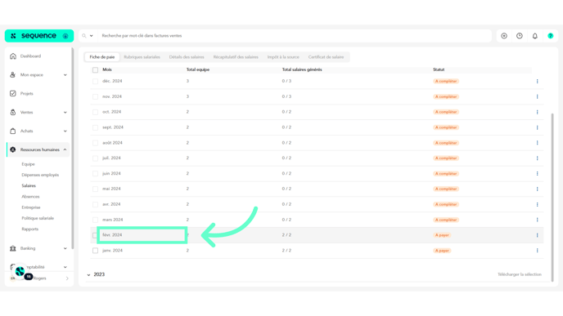
Task: Click the keyword search input field
Action: click(x=295, y=36)
